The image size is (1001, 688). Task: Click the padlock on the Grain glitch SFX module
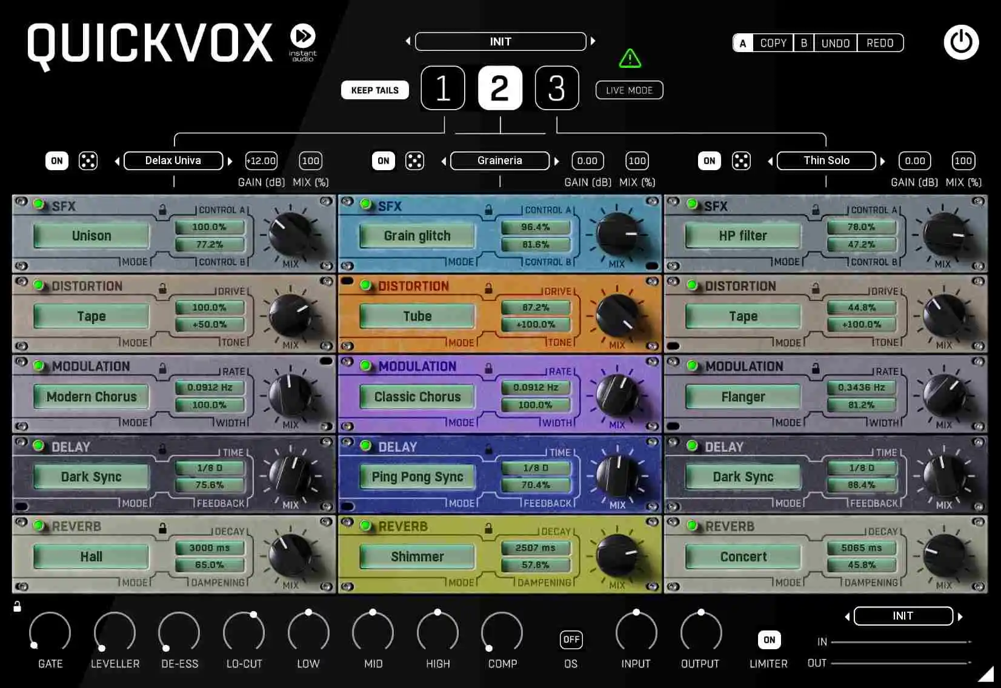point(490,208)
